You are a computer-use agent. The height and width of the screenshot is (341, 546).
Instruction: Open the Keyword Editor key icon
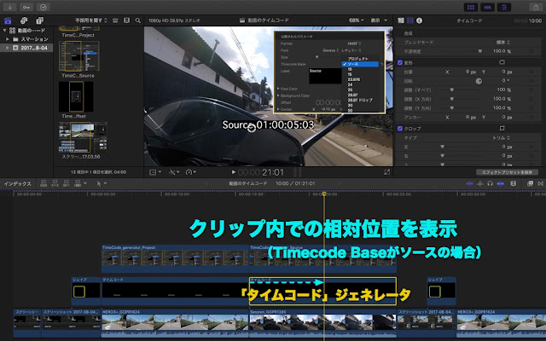26,7
